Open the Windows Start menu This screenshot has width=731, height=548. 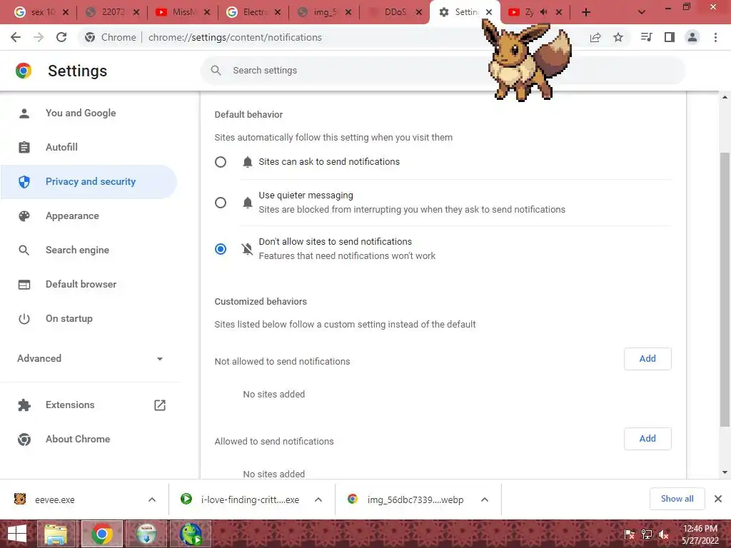click(x=17, y=534)
